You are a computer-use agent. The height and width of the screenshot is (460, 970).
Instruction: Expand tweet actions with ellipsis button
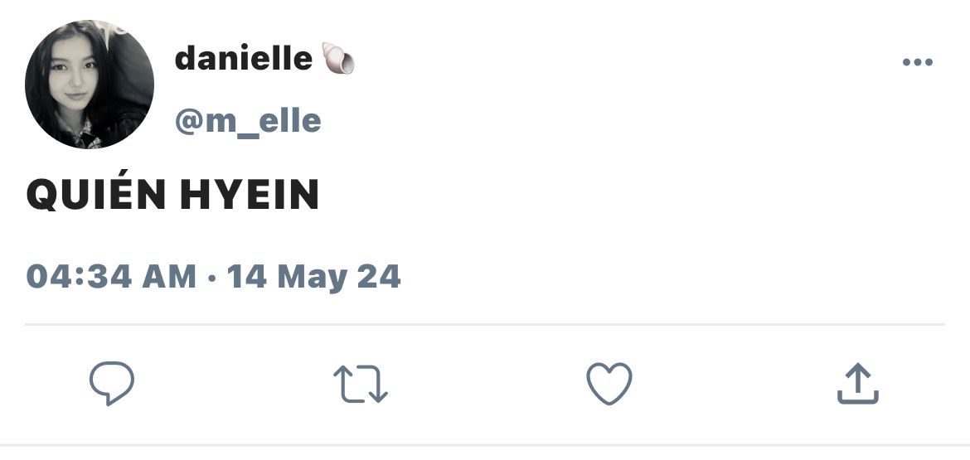(918, 62)
